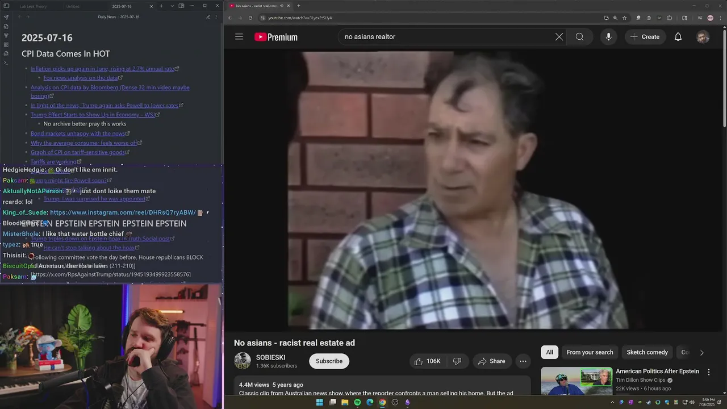Open the Daily News breadcrumb
The height and width of the screenshot is (409, 727).
[x=107, y=17]
